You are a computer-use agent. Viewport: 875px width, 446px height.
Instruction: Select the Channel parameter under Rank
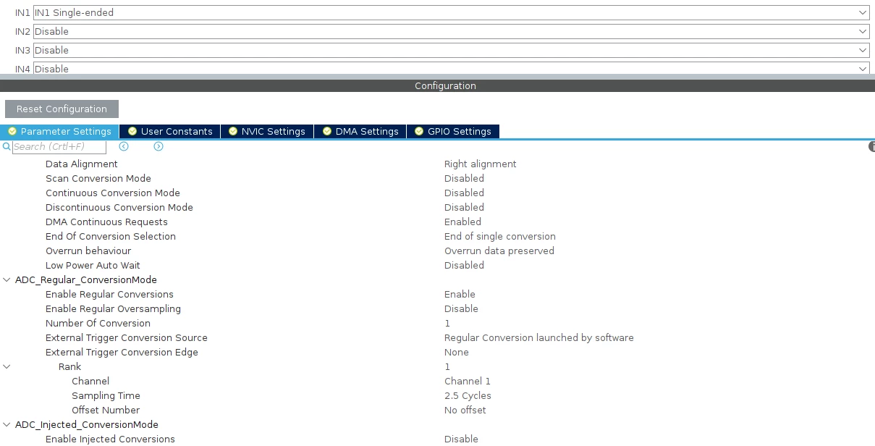pos(90,381)
